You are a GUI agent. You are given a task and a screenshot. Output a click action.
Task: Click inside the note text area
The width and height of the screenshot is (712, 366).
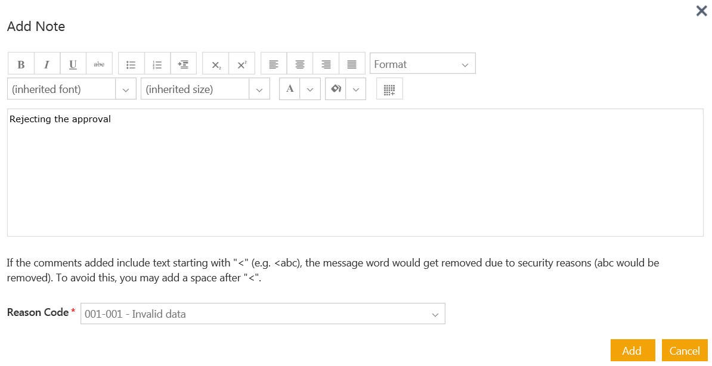pos(355,173)
